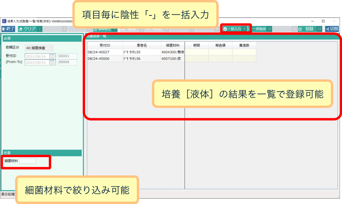The image size is (342, 204).
Task: Click the 終了 (Exit) toolbar button
Action: point(8,29)
